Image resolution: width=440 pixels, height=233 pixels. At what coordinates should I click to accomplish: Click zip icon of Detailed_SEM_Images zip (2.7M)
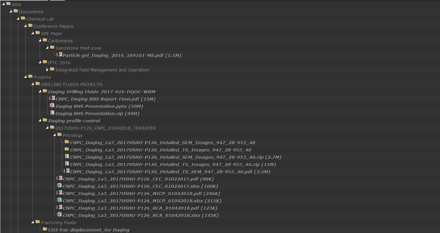tap(67, 156)
